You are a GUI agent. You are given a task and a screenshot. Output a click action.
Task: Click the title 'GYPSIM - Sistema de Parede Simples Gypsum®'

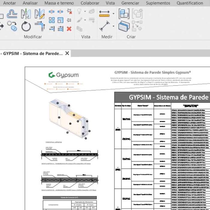[x=152, y=73]
